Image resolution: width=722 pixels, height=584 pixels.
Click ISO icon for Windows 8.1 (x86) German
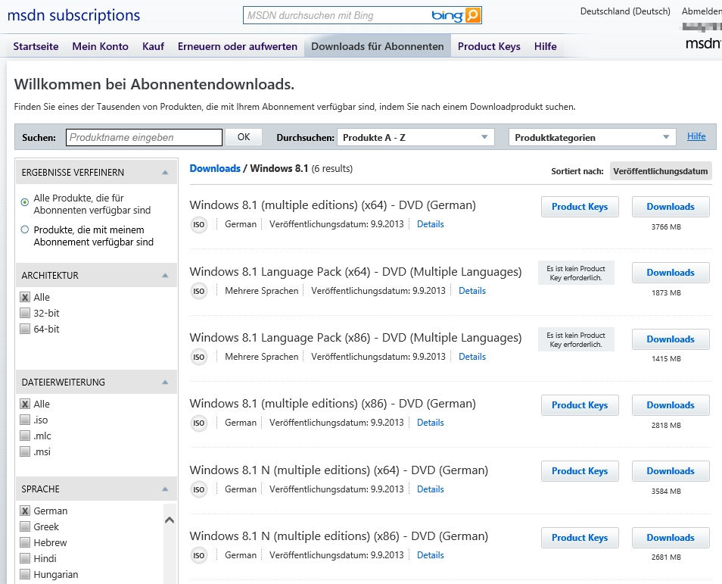tap(199, 423)
